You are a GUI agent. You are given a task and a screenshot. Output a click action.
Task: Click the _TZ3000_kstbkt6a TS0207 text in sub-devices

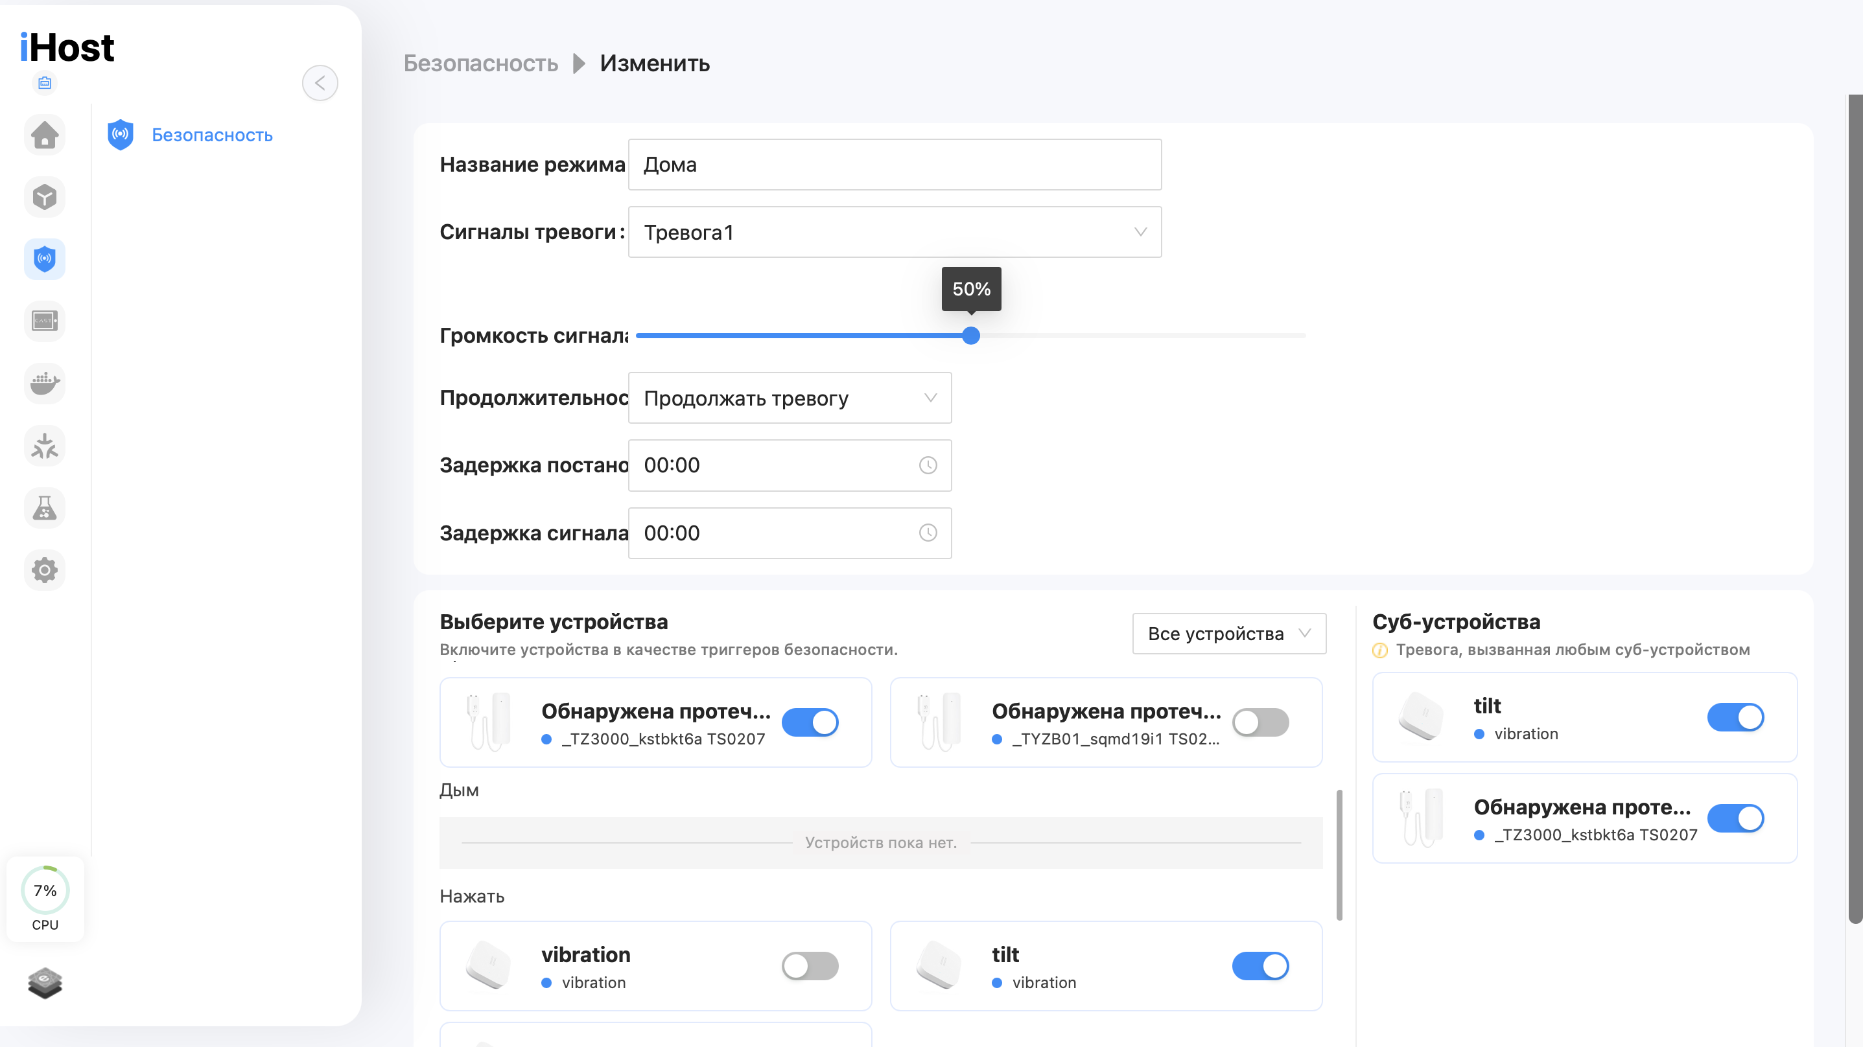coord(1595,835)
